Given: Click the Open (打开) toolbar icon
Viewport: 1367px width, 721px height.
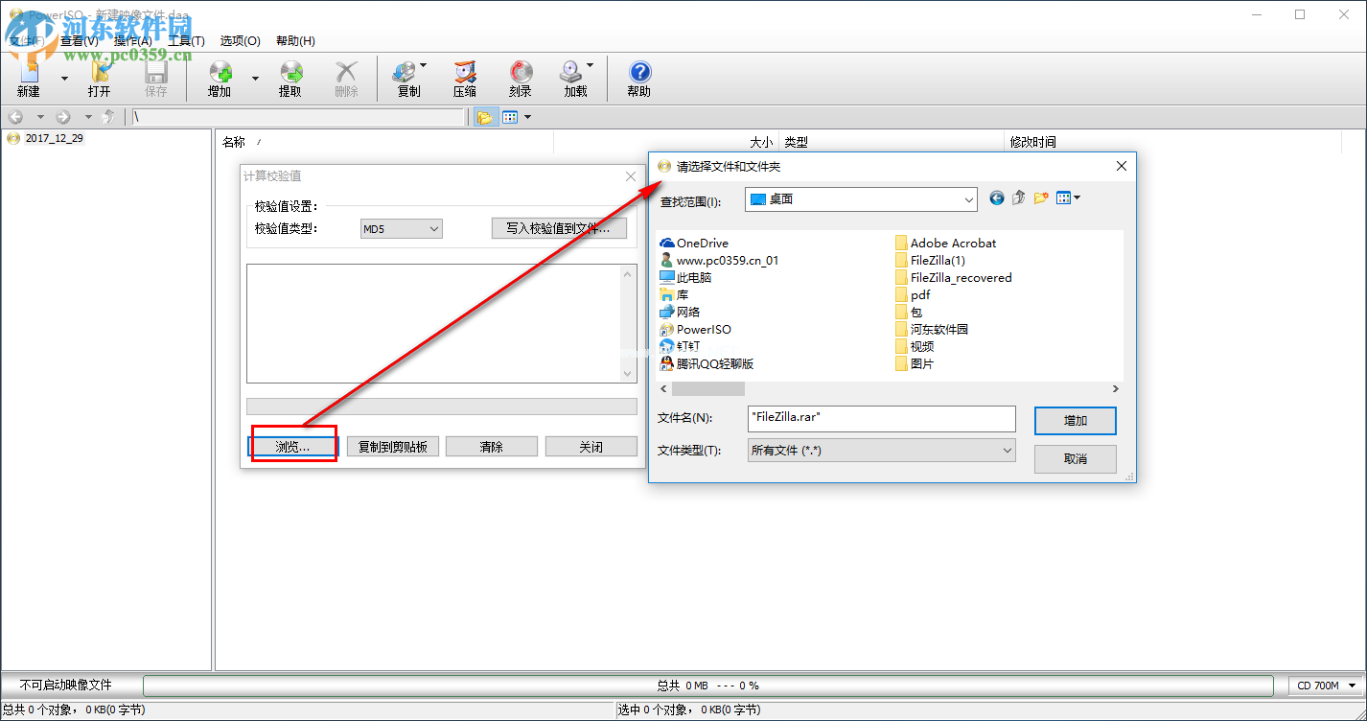Looking at the screenshot, I should [100, 79].
